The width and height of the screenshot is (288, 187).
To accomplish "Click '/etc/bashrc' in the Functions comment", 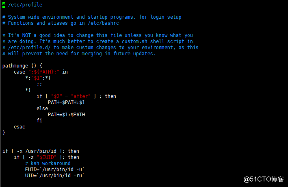I will (103, 23).
